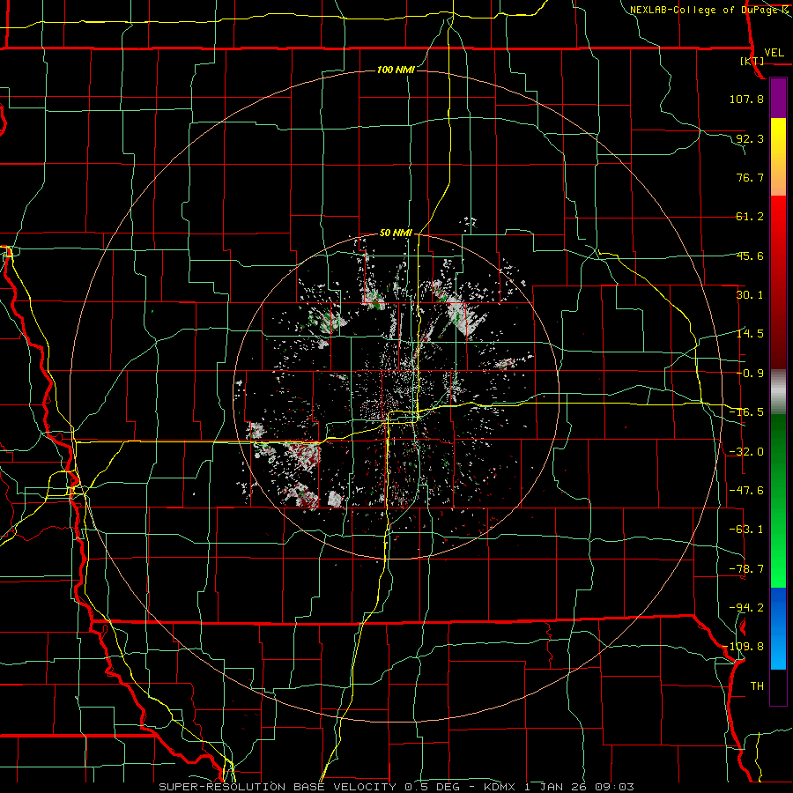
Task: Click the NEXLAB-College of DuPage label
Action: point(707,10)
